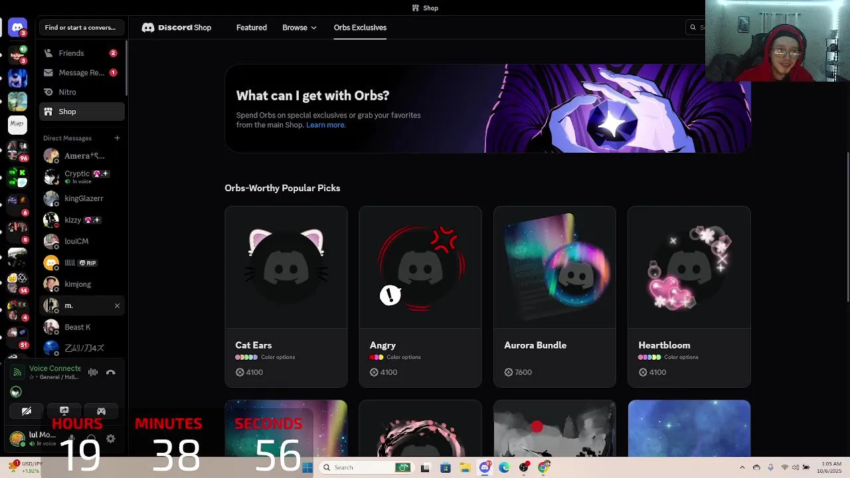Image resolution: width=850 pixels, height=478 pixels.
Task: Open DM with louiCM
Action: 82,242
